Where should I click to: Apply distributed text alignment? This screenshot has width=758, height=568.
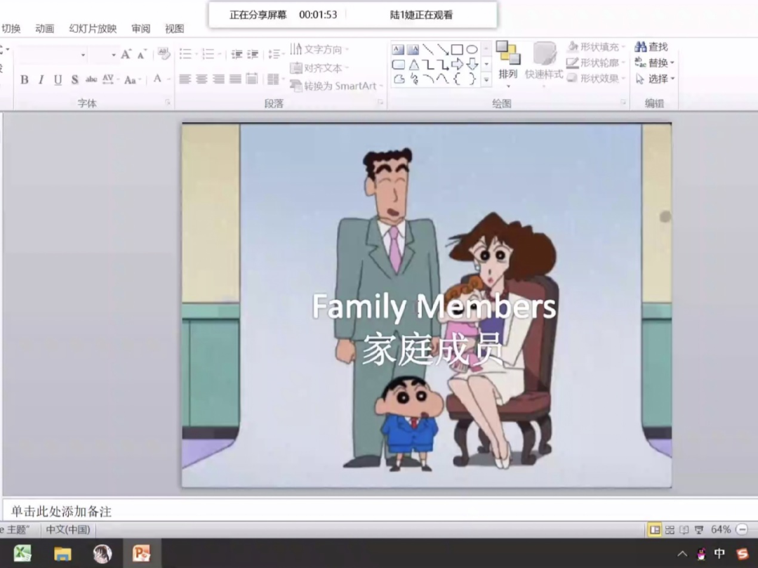tap(252, 79)
